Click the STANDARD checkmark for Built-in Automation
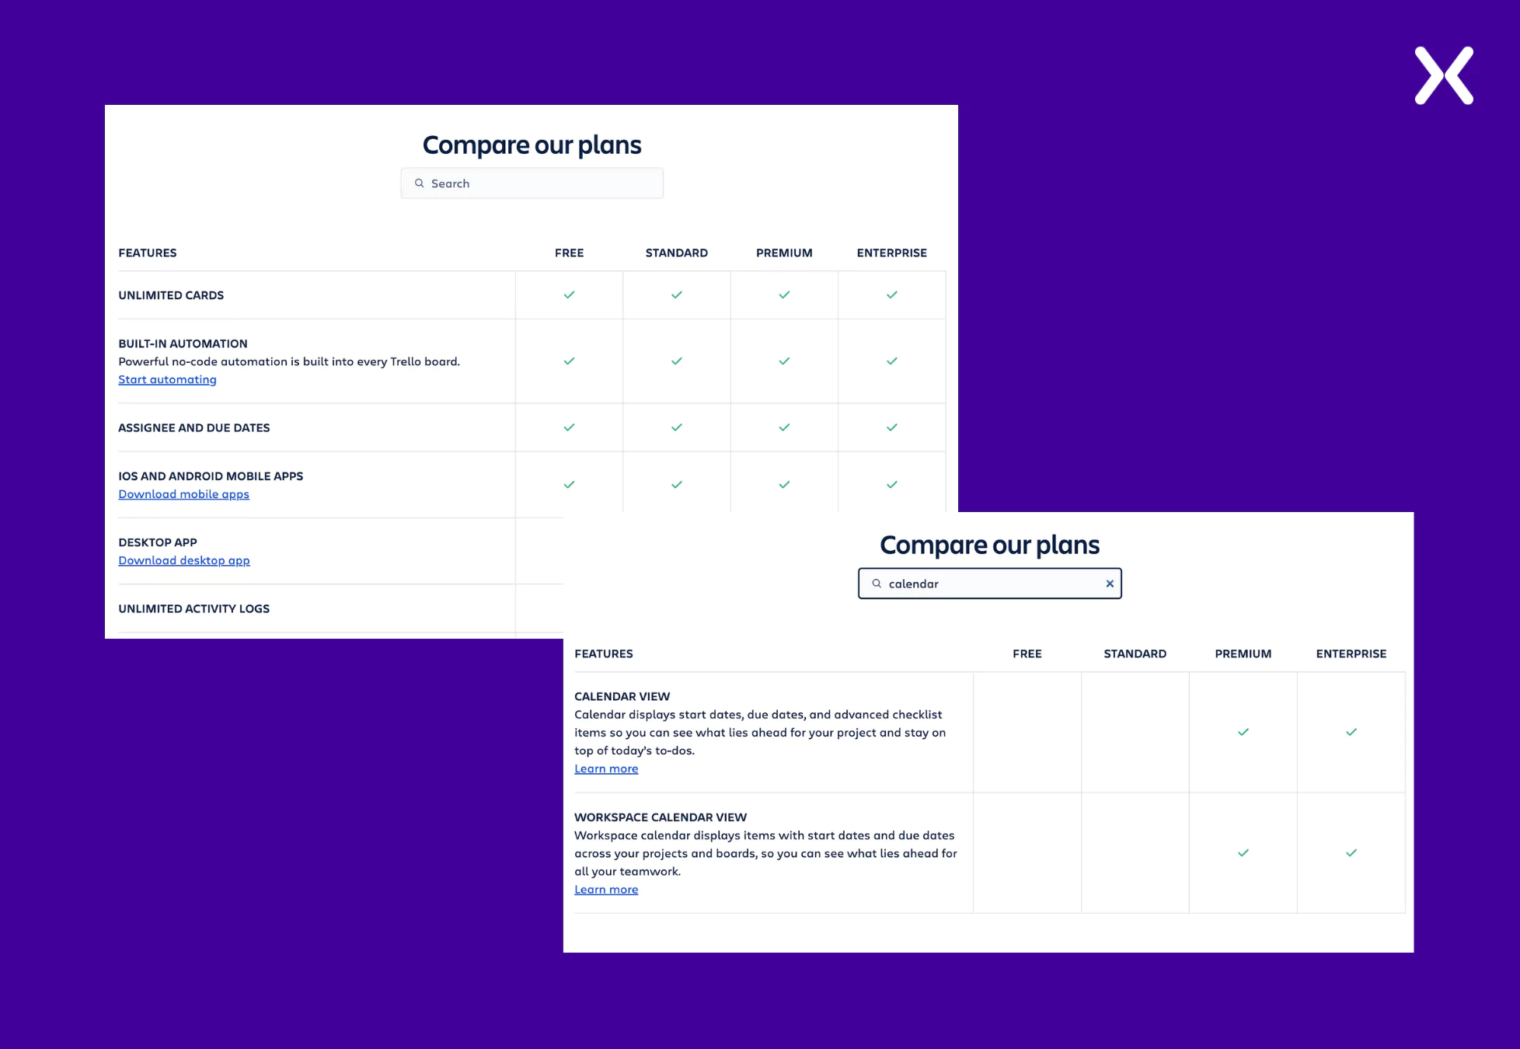This screenshot has height=1049, width=1520. [x=675, y=361]
